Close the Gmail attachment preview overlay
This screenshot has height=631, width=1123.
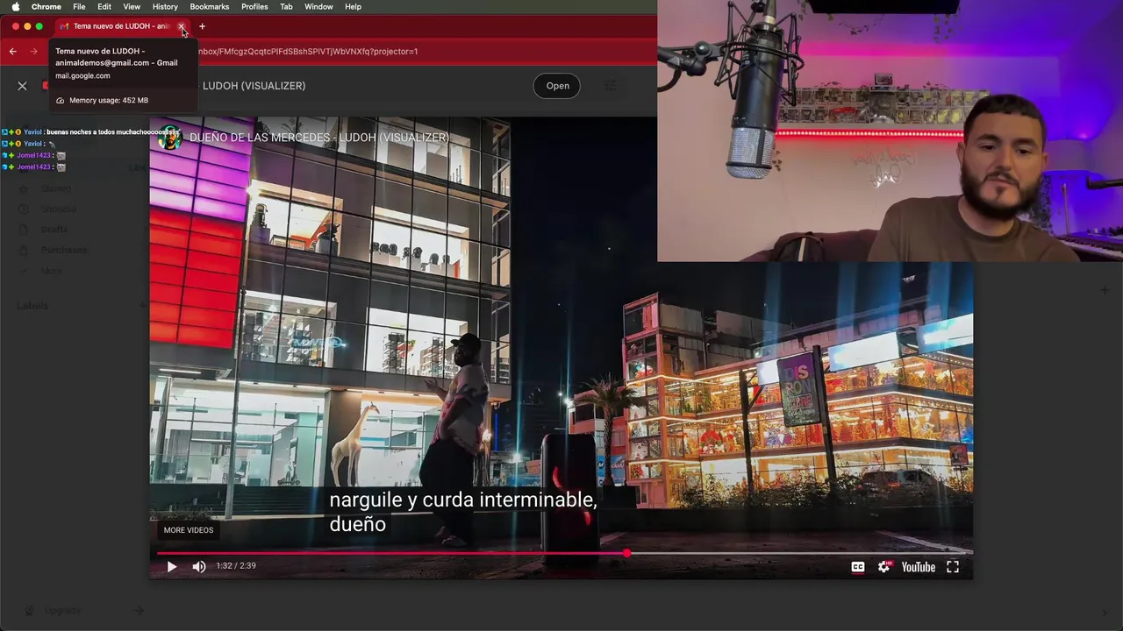(x=22, y=86)
